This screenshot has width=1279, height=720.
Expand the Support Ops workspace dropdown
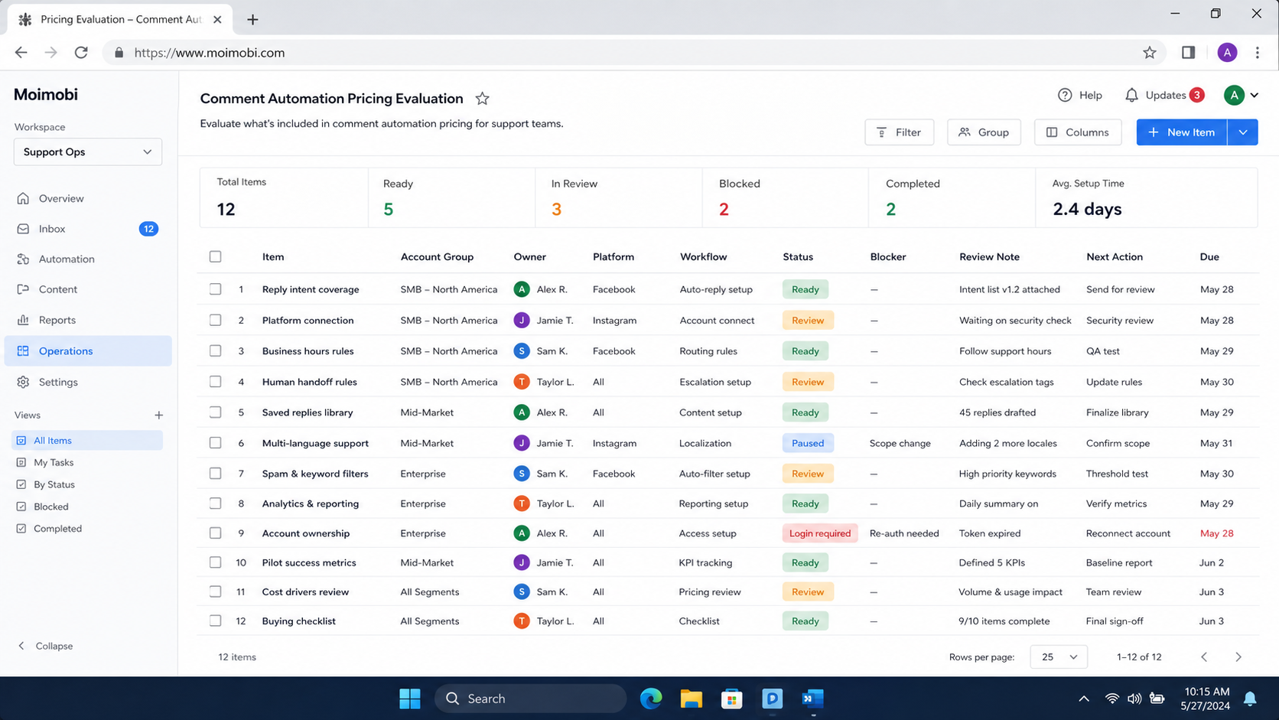coord(88,151)
